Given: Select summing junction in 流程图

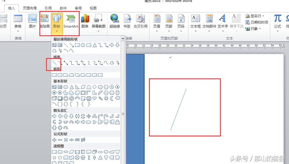Looking at the screenshot, I should click(x=77, y=158).
